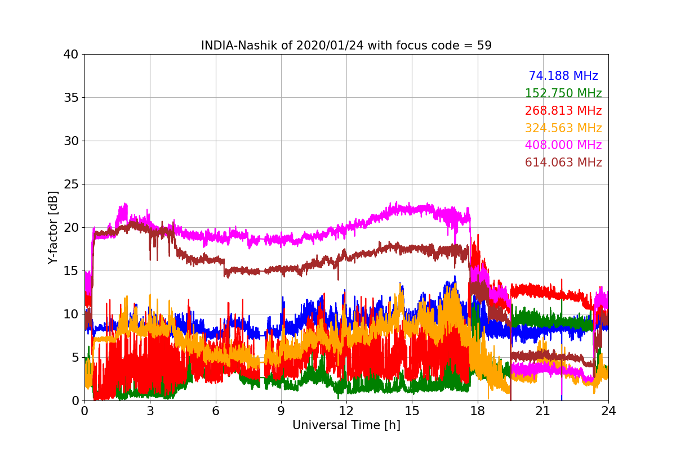Select the 268.813 MHz legend label
Screen dimensions: 676x450
(x=563, y=111)
